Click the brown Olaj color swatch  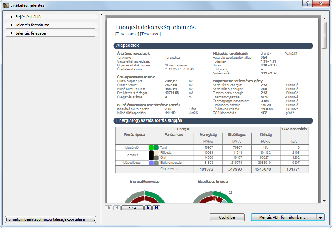click(x=156, y=158)
